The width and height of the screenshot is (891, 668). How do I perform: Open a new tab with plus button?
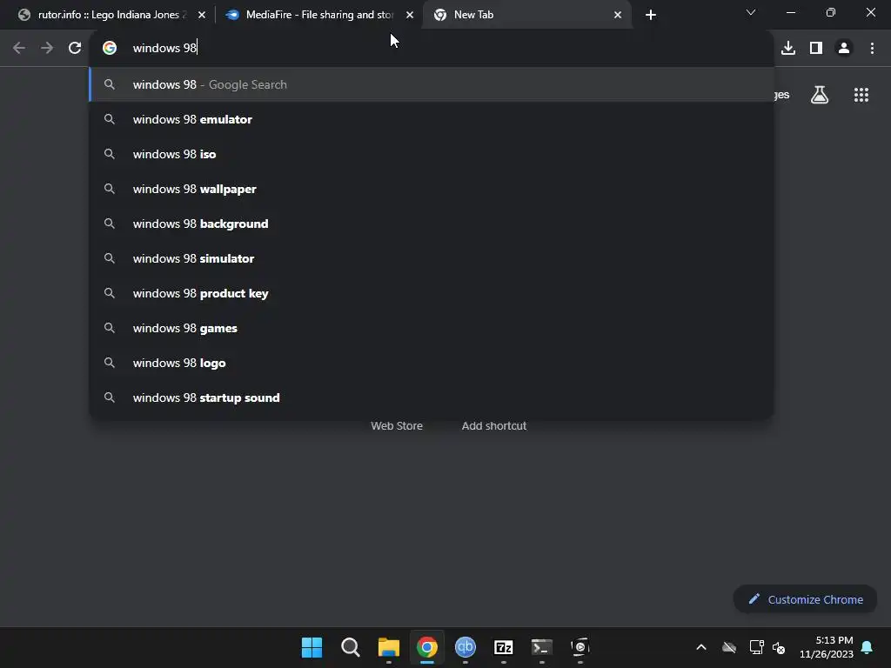coord(651,15)
